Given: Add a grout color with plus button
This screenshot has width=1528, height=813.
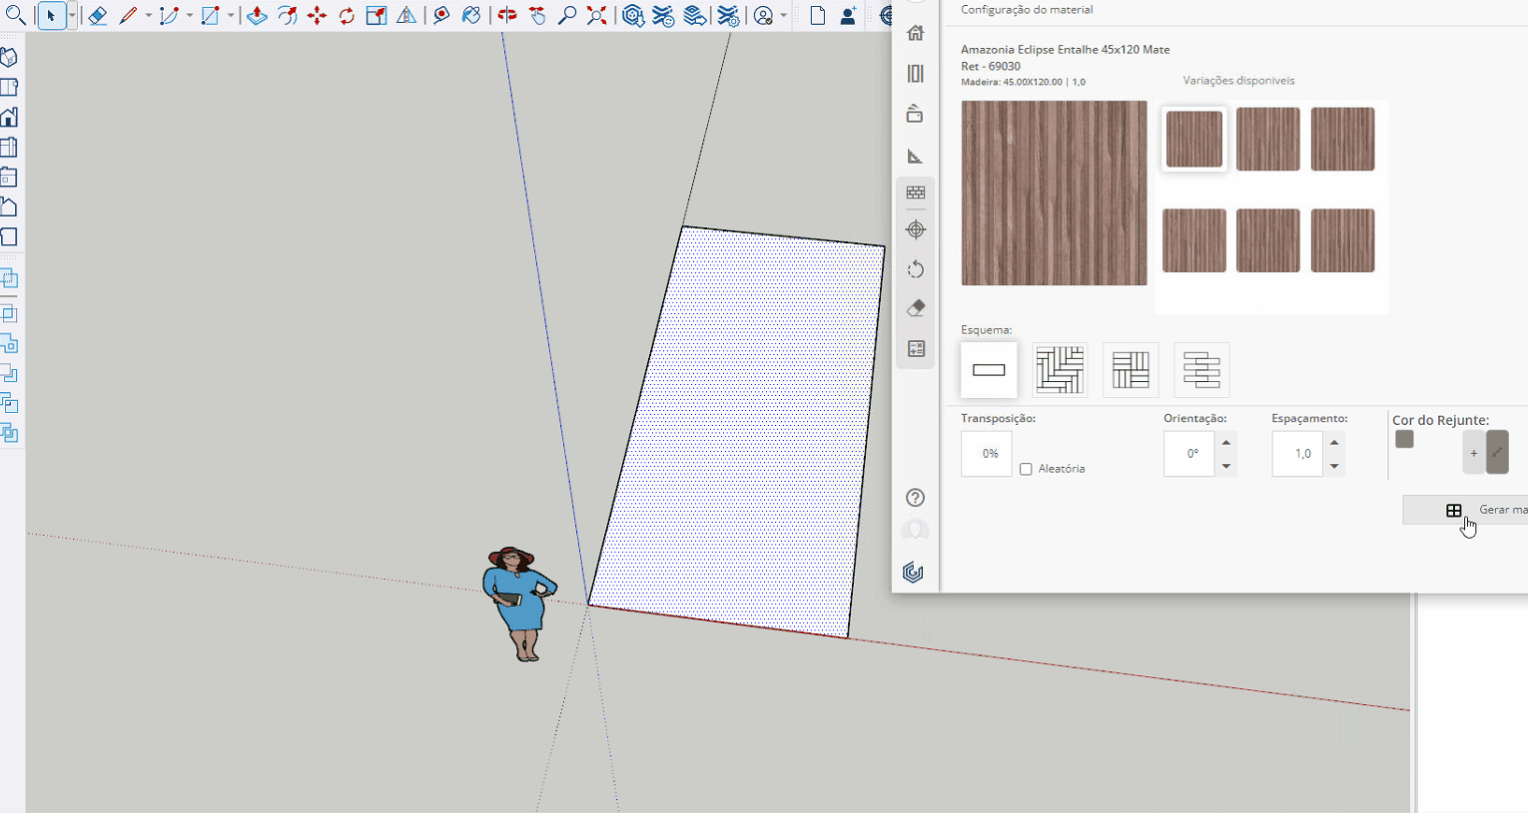Looking at the screenshot, I should 1473,453.
